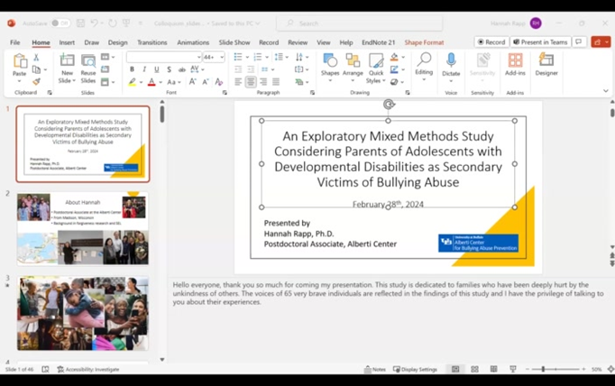
Task: Open the font name combo box
Action: [162, 57]
